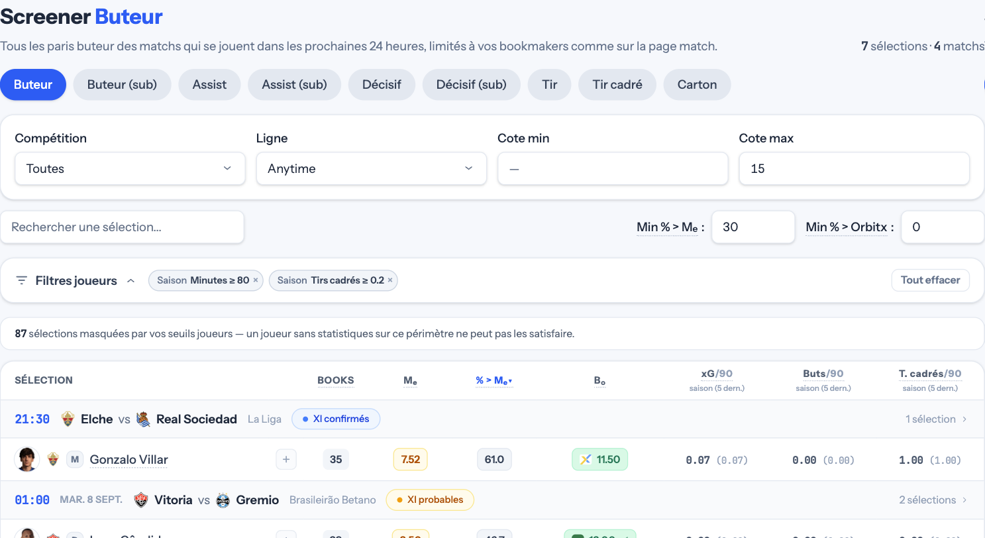Sort by the Mₑ column header
This screenshot has width=985, height=538.
tap(410, 380)
